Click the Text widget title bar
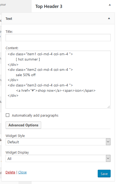The height and width of the screenshot is (184, 117). click(x=58, y=19)
